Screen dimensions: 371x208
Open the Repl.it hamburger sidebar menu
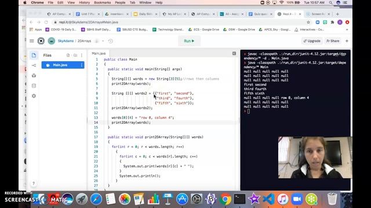click(32, 41)
